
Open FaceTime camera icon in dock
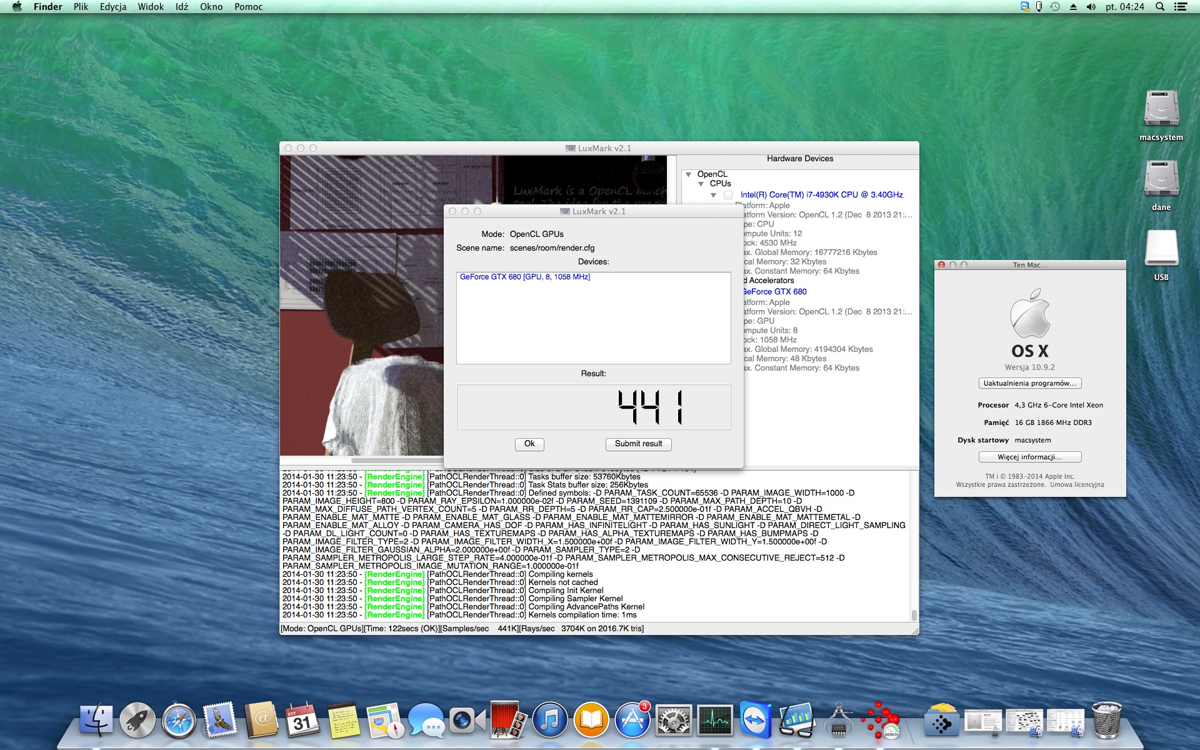pos(467,721)
